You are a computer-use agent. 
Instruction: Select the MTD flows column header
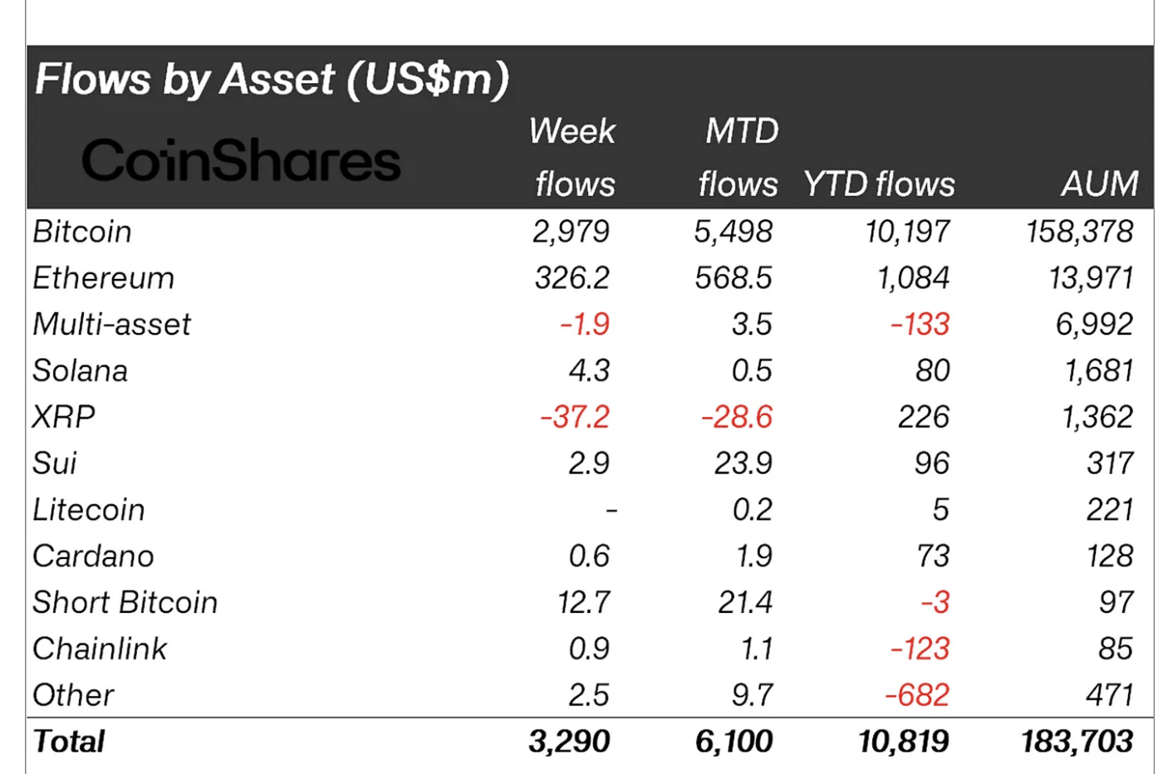(738, 157)
